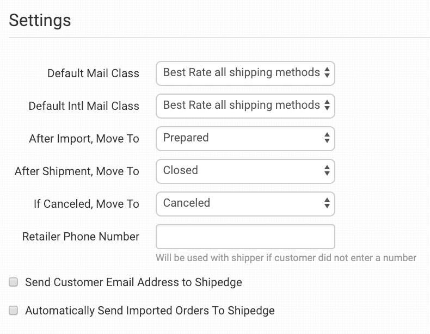Viewport: 430px width, 334px height.
Task: Tick Automatically Send Imported Orders checkbox
Action: (x=14, y=311)
